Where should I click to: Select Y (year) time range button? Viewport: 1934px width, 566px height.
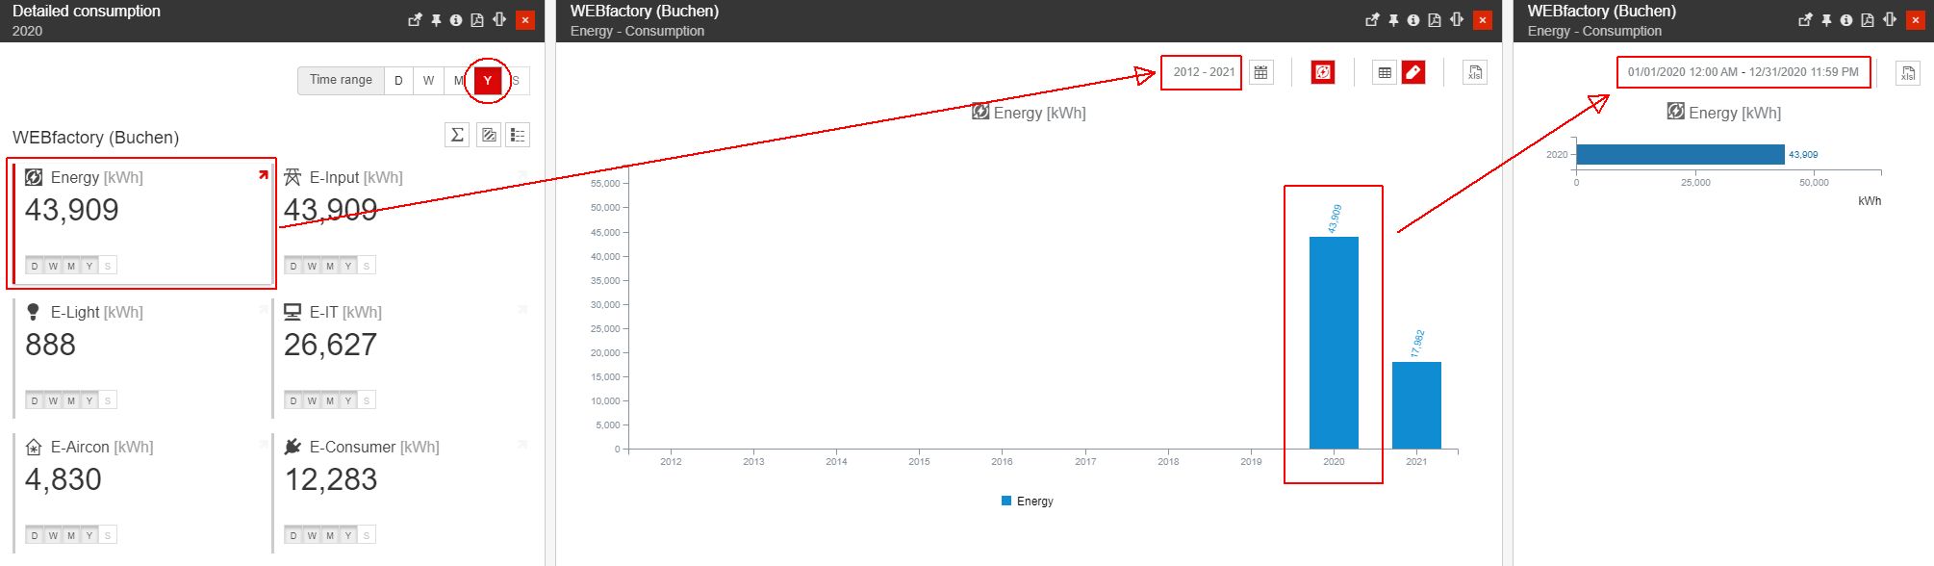(488, 81)
